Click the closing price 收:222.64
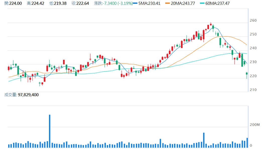Image resolution: width=265 pixels, height=149 pixels. 80,4
